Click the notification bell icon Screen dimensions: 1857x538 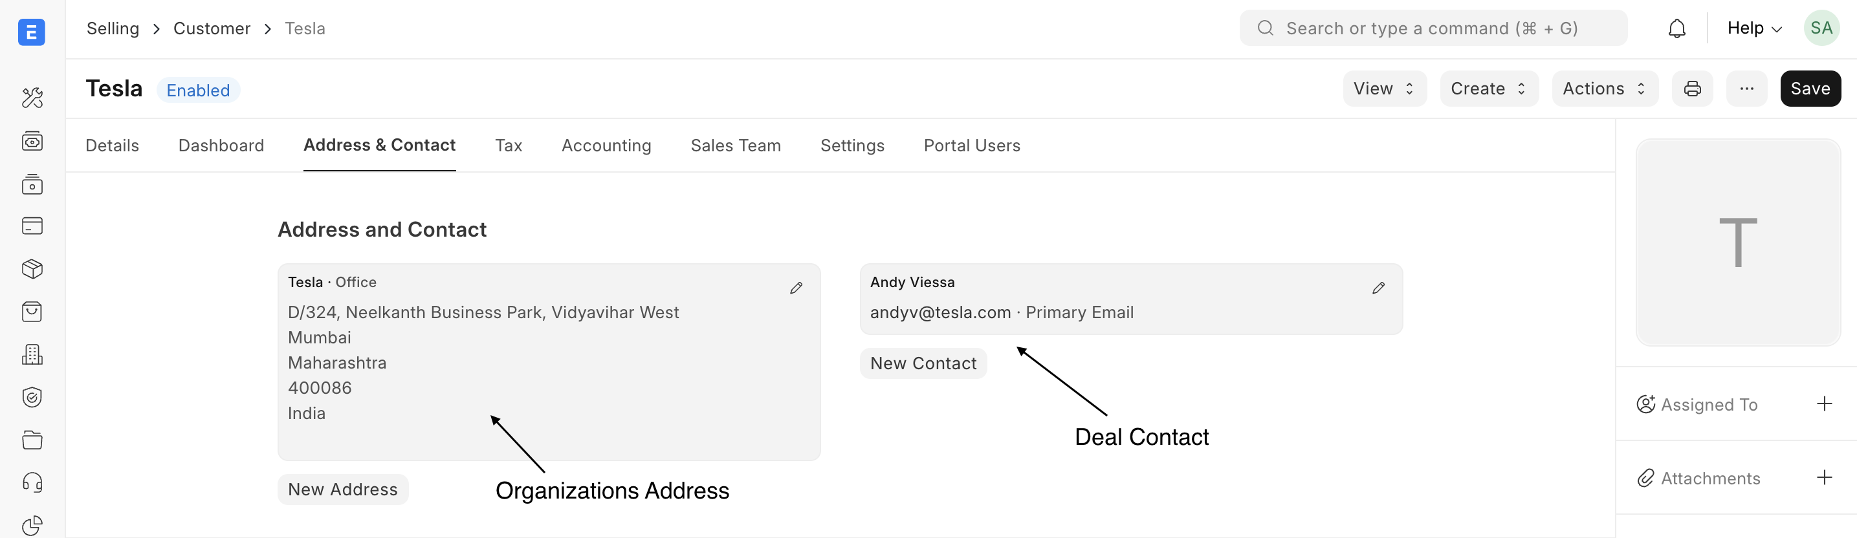click(x=1676, y=29)
